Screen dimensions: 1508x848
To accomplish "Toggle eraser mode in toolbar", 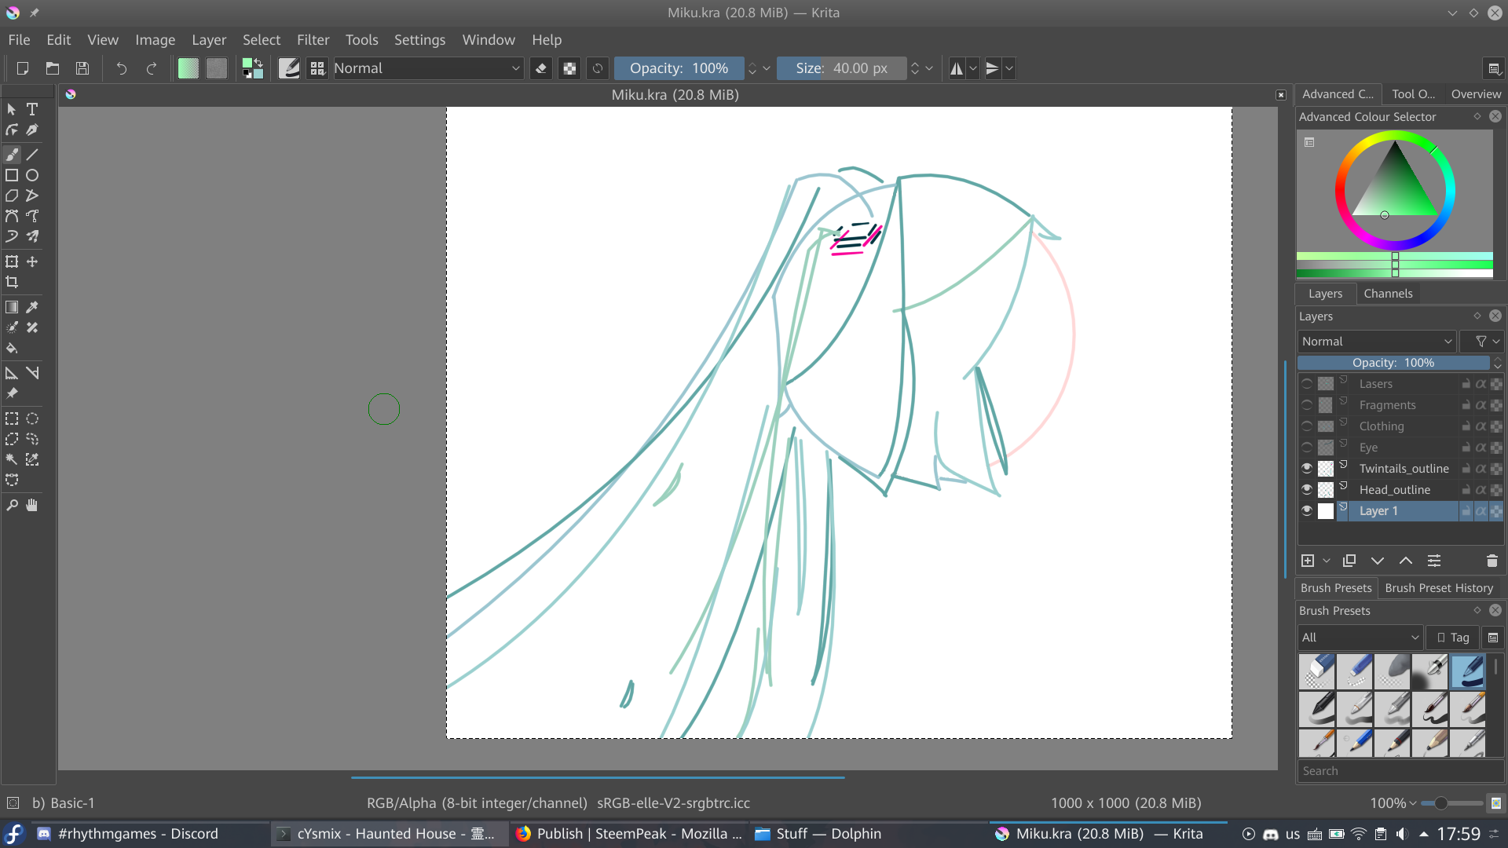I will click(540, 68).
